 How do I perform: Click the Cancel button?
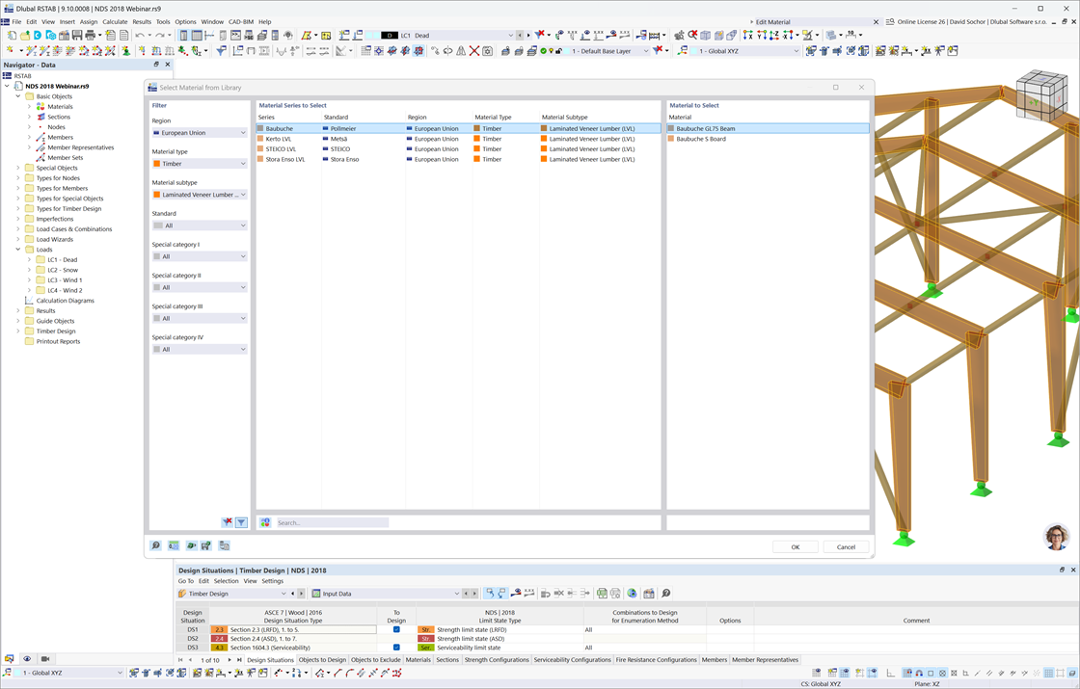846,546
